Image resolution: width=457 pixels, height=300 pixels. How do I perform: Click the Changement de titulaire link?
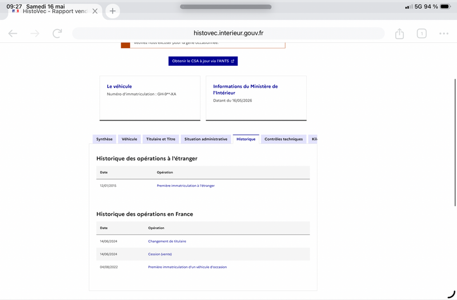(167, 241)
